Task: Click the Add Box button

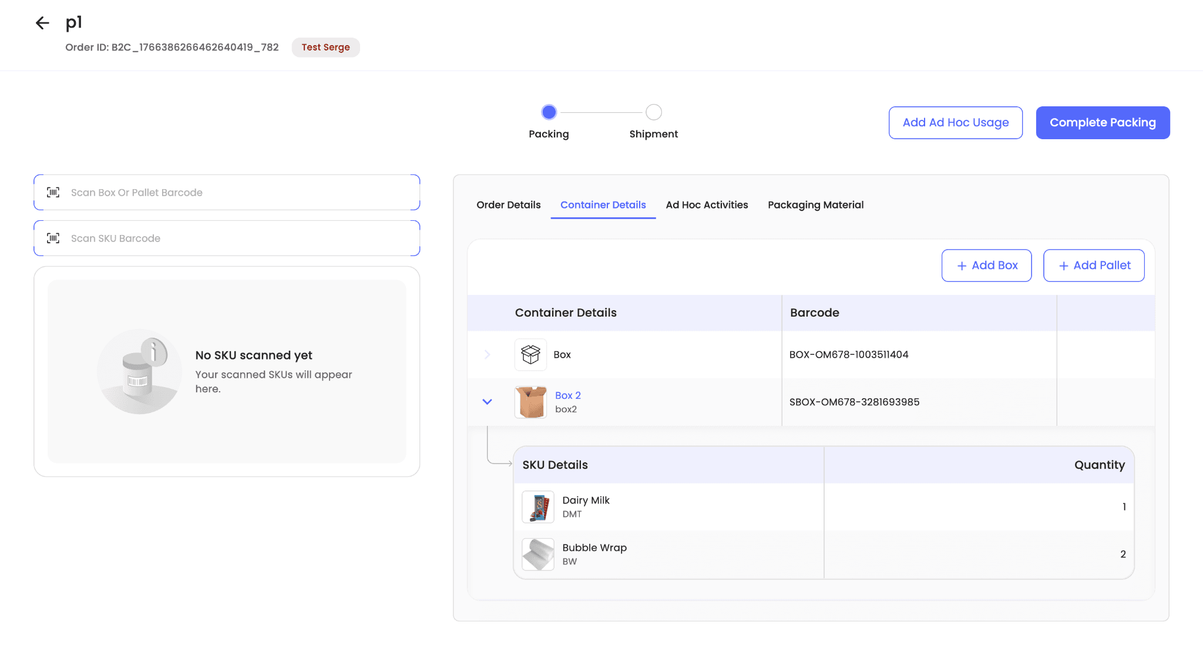Action: (x=986, y=265)
